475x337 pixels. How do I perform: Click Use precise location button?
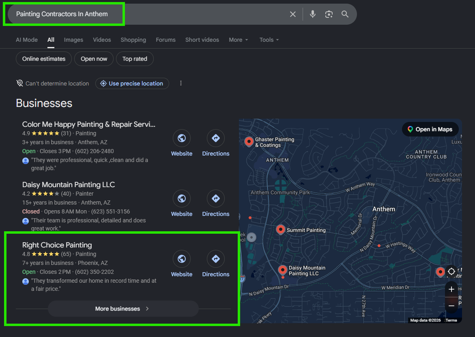132,83
